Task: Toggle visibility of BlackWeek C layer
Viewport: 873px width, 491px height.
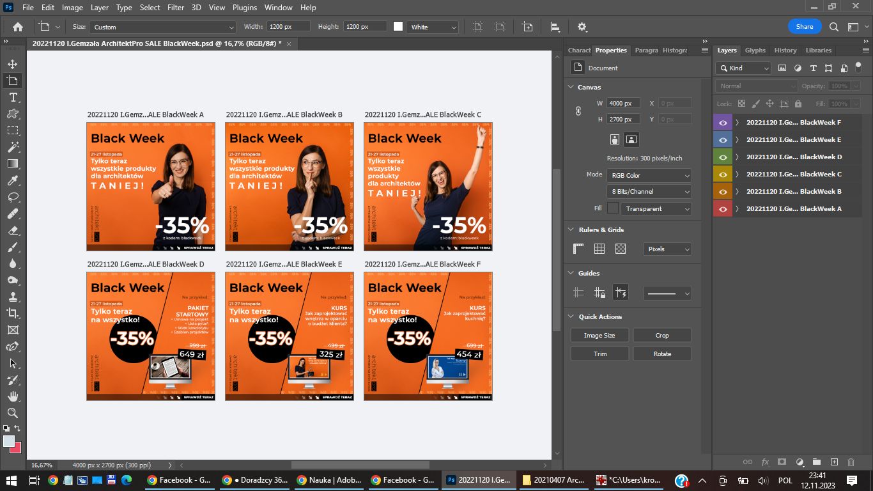Action: [723, 174]
